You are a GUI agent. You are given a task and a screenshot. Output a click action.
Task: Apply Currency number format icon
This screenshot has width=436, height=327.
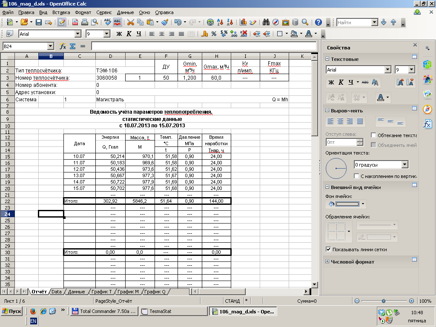click(204, 34)
